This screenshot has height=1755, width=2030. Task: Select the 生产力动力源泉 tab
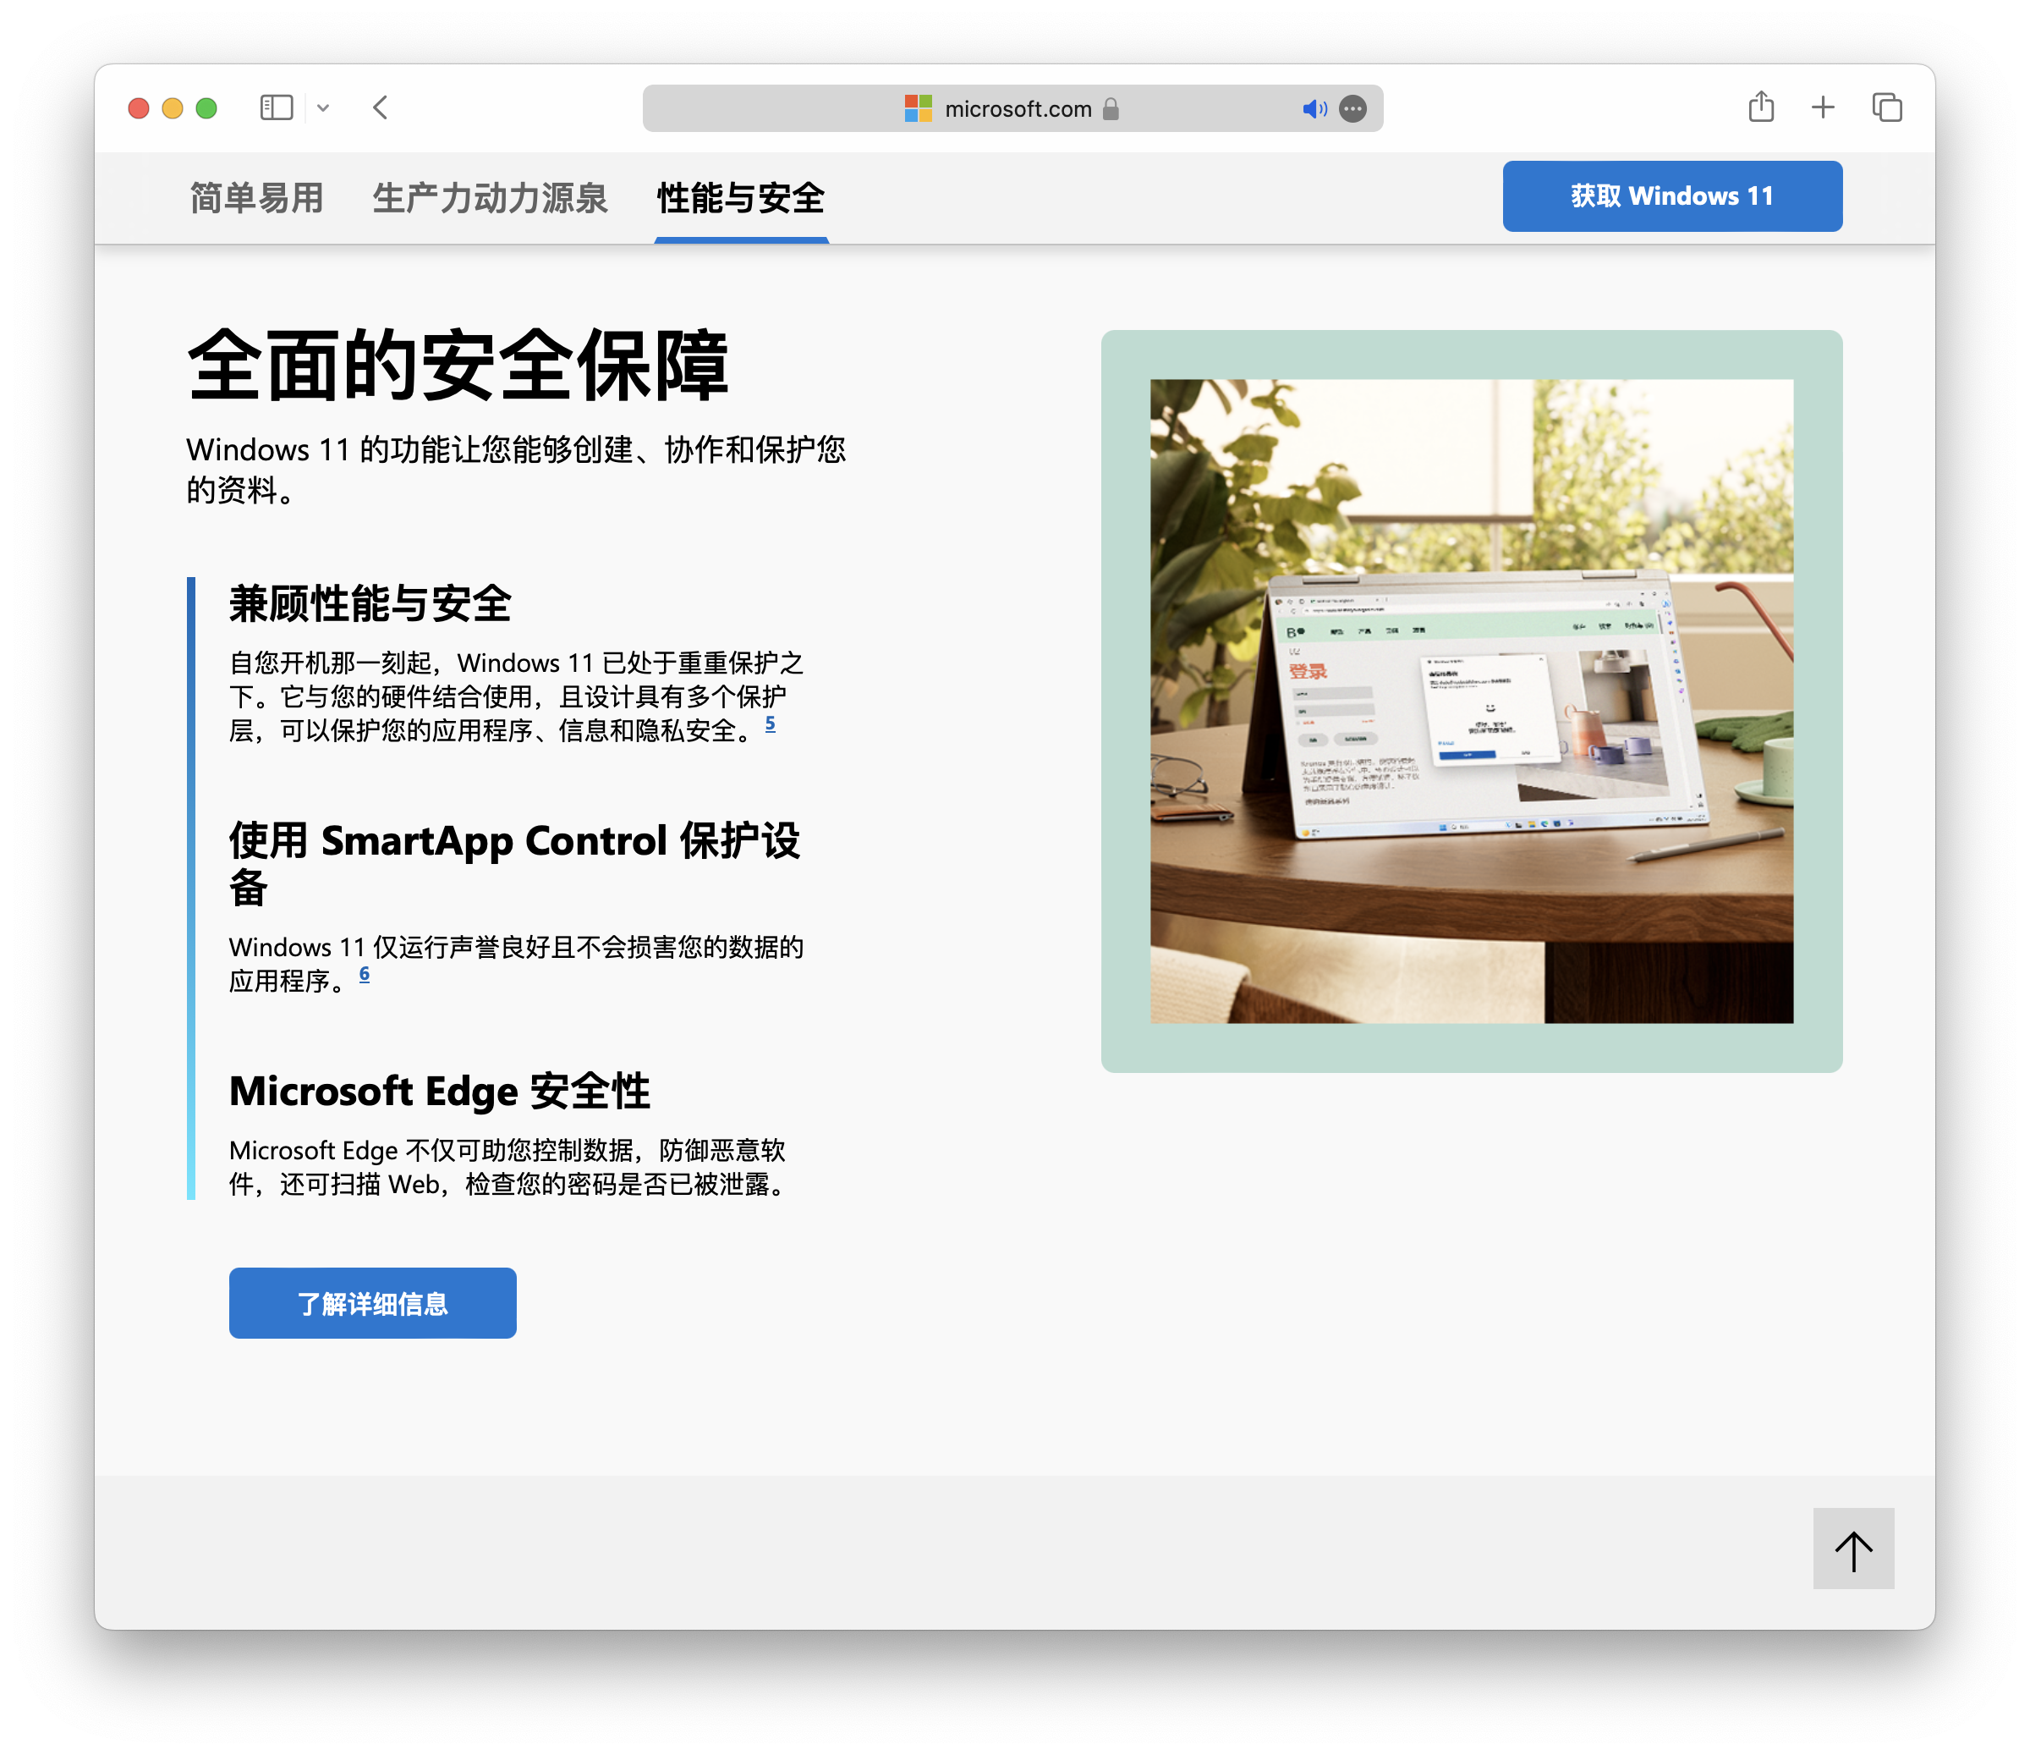(490, 198)
